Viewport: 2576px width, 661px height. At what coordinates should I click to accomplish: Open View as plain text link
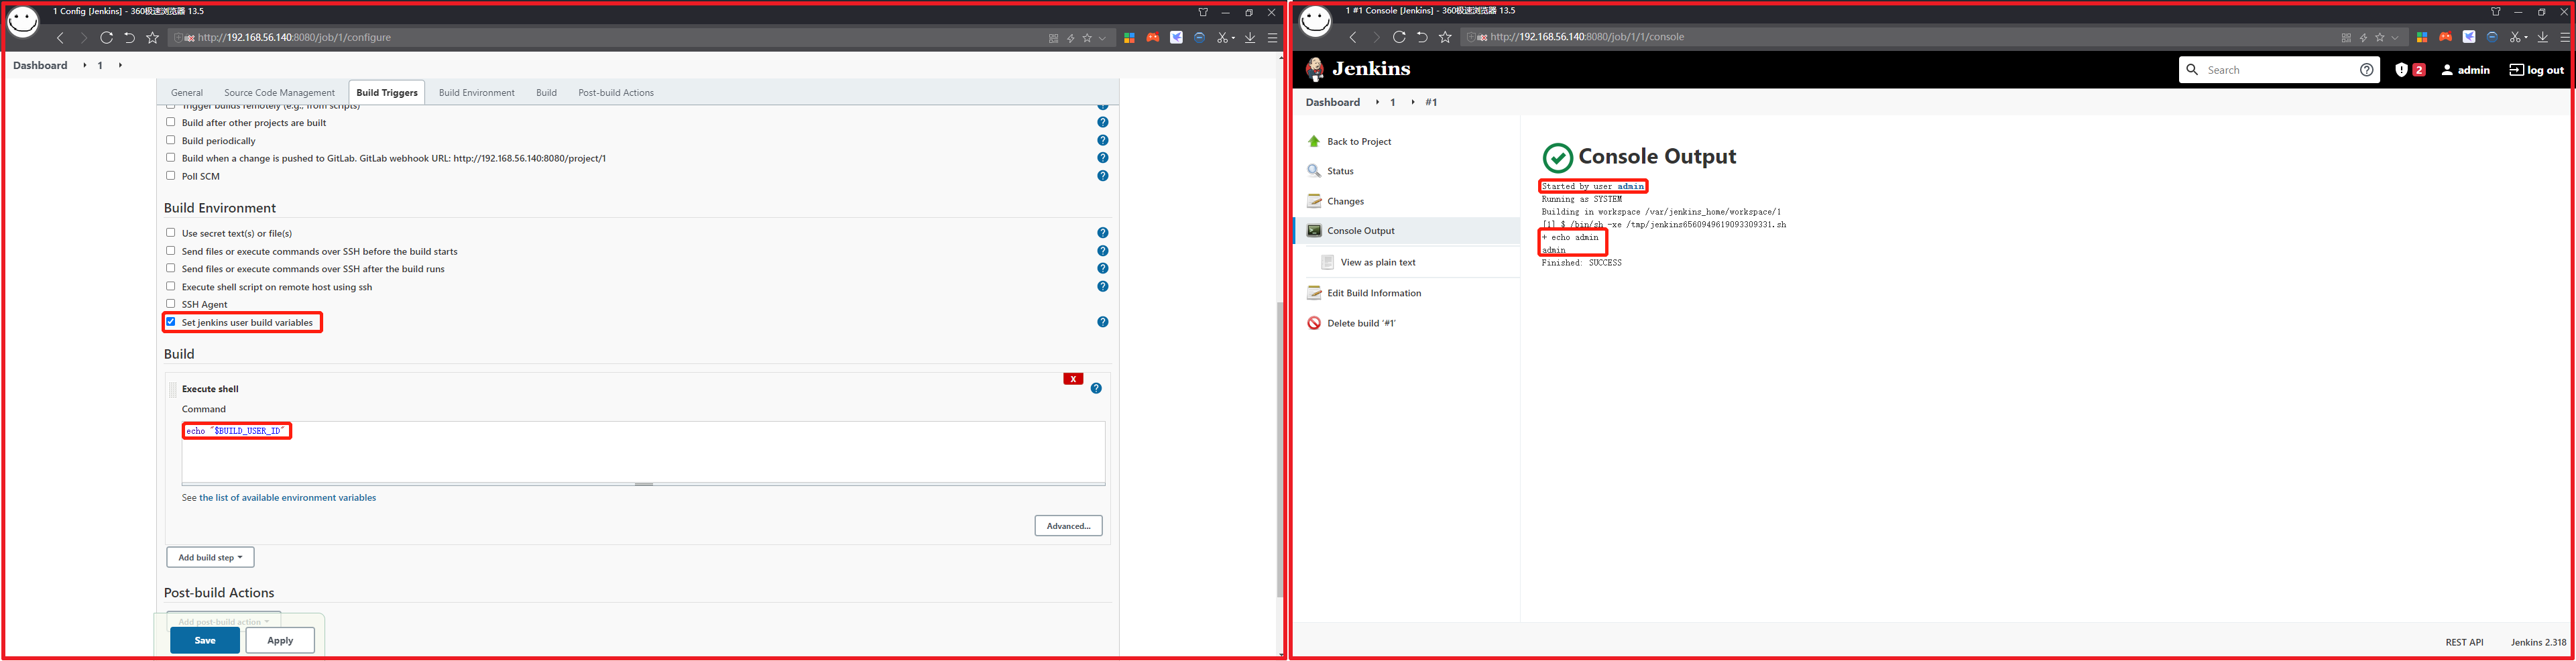[x=1378, y=262]
